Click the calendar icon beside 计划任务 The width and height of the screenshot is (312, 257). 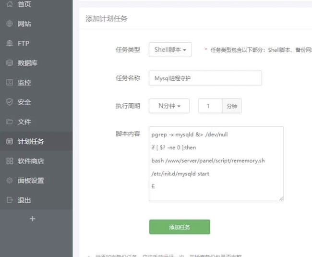pyautogui.click(x=10, y=141)
